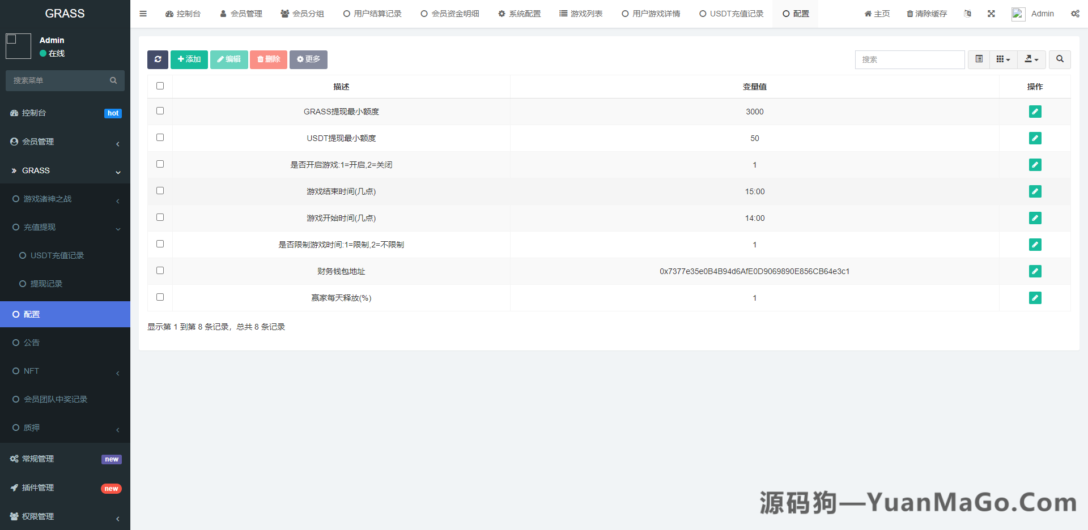Edit the GRASS提现最小额度 row pencil icon
1088x530 pixels.
(x=1035, y=112)
